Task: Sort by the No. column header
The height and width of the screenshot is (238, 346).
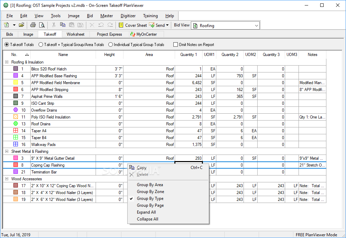Action: (x=17, y=54)
